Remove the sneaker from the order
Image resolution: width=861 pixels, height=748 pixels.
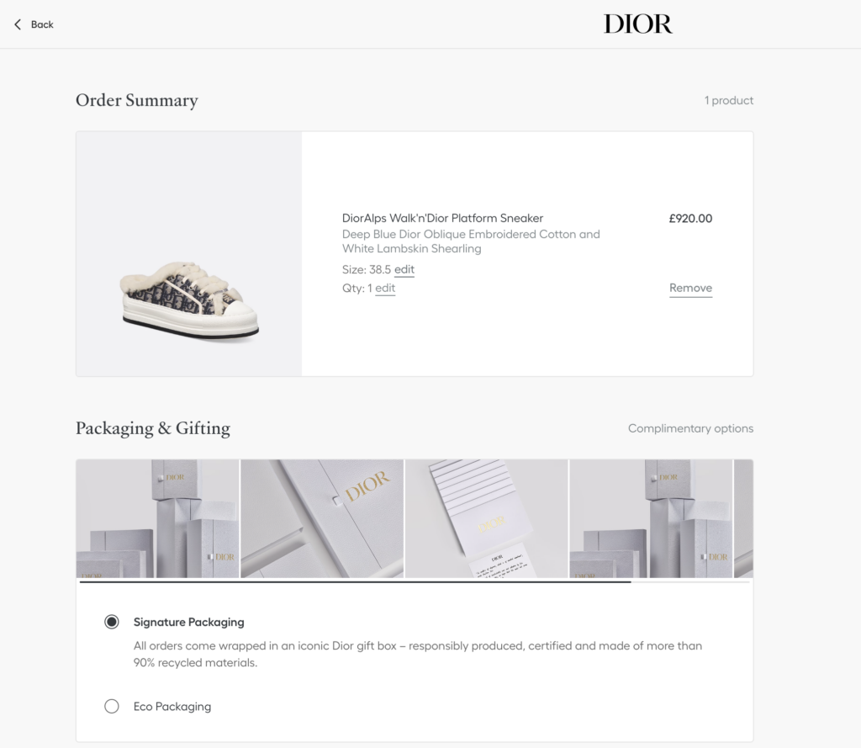(x=690, y=288)
